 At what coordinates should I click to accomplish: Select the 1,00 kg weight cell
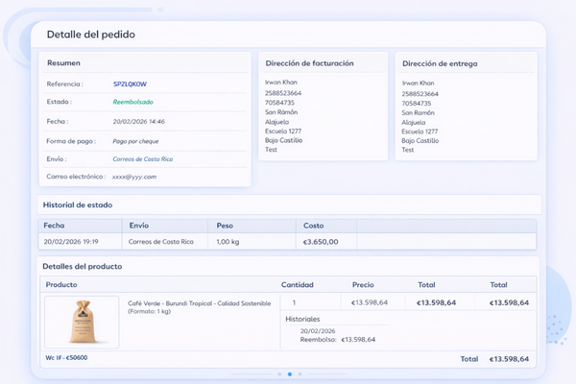(228, 242)
